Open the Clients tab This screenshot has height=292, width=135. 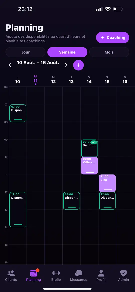pos(11,276)
